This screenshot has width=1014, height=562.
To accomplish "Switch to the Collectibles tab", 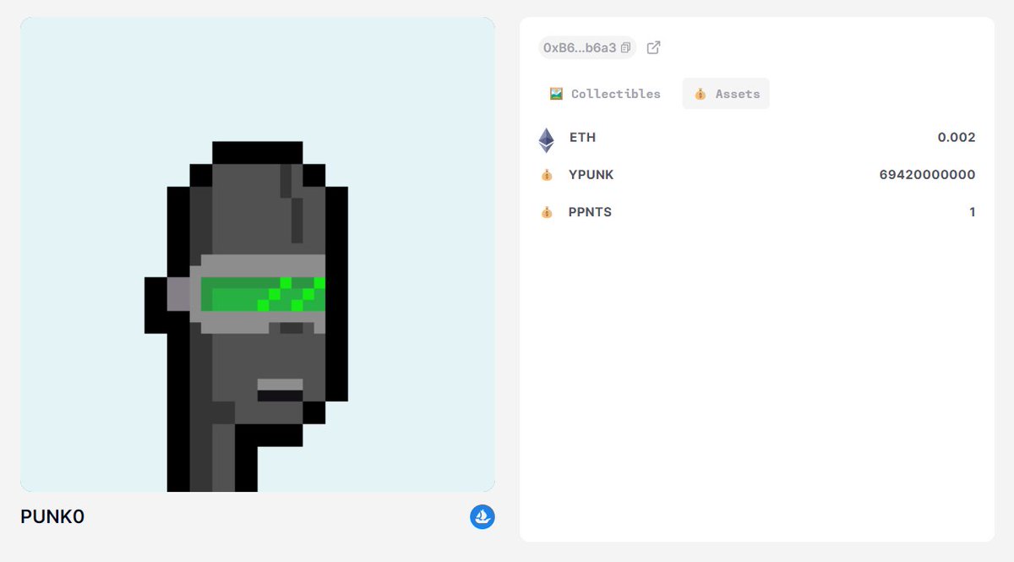I will (603, 93).
